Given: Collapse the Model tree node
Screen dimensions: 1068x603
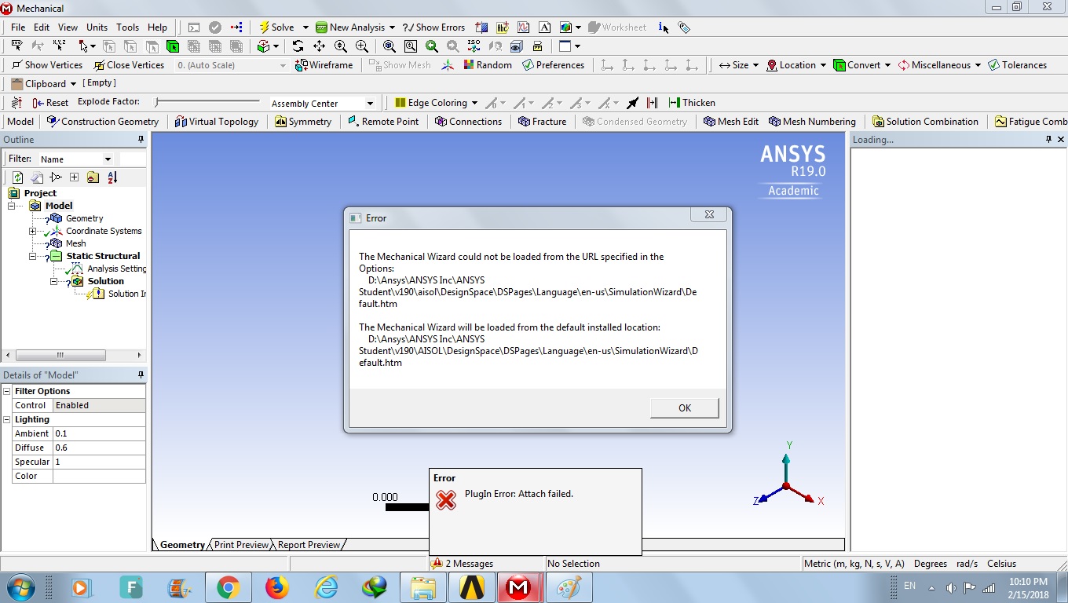Looking at the screenshot, I should (12, 206).
